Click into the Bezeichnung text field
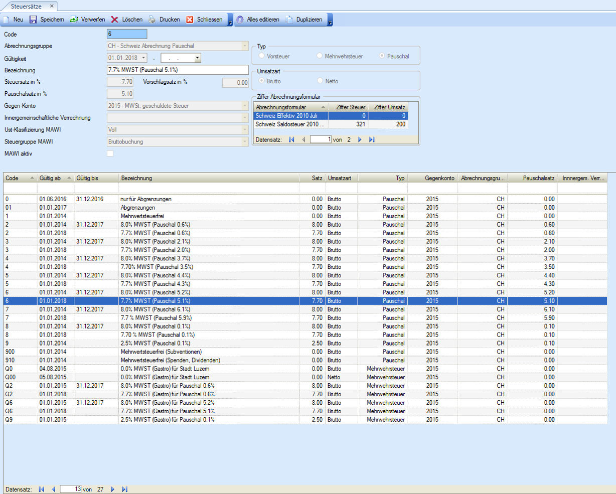Image resolution: width=616 pixels, height=494 pixels. 178,70
